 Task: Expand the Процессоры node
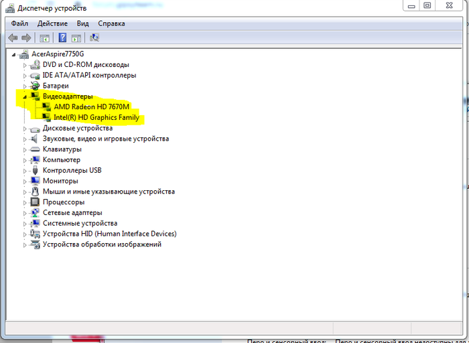point(25,203)
